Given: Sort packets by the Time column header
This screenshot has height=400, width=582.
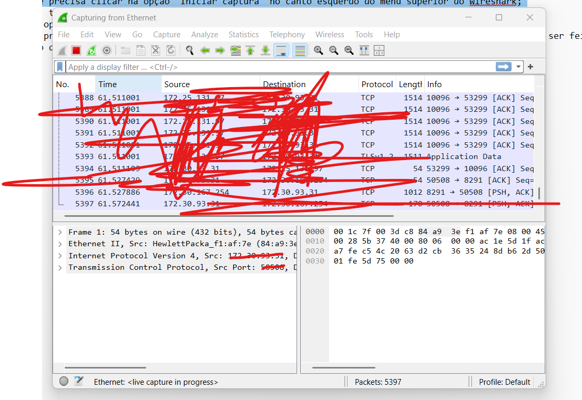Looking at the screenshot, I should click(x=128, y=84).
